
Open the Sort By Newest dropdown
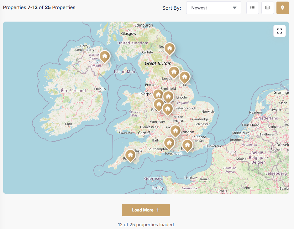click(x=213, y=8)
